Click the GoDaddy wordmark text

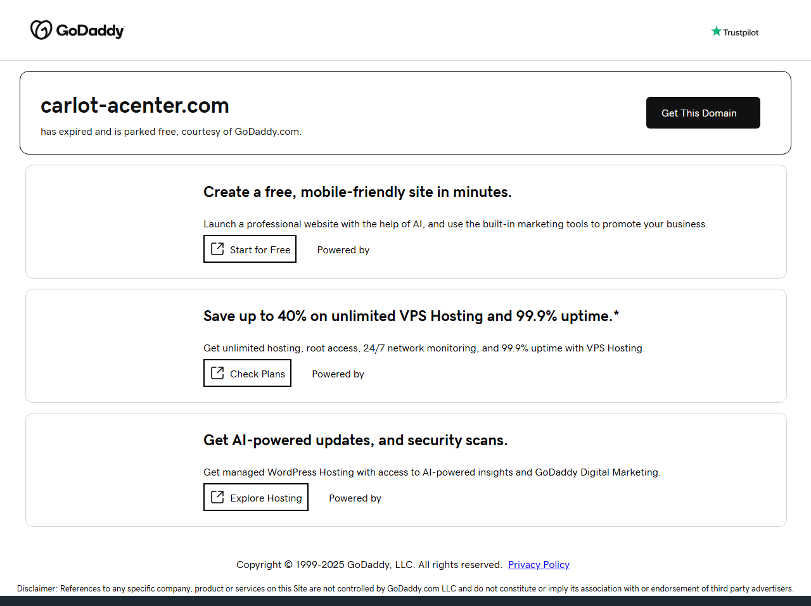pos(90,30)
